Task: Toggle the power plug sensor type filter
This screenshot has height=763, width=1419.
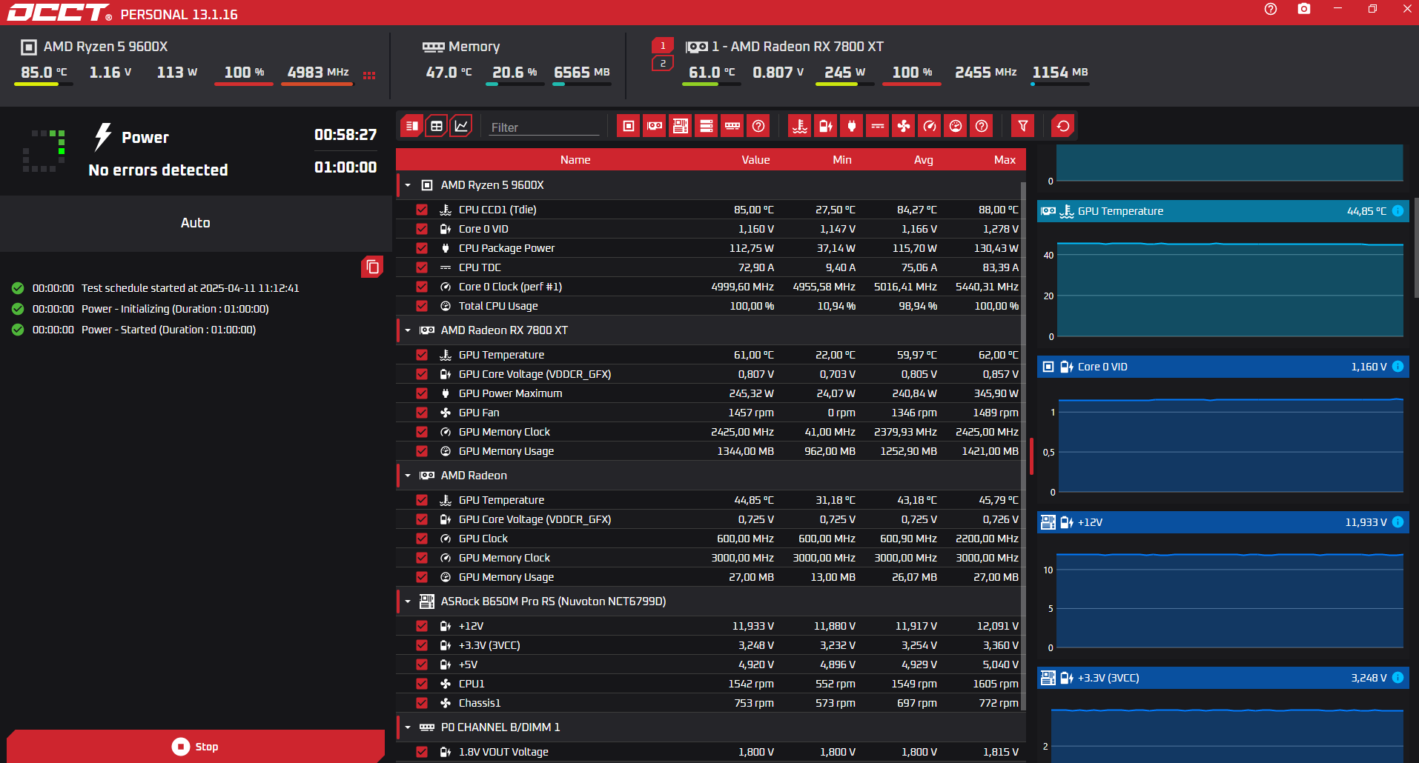Action: (852, 126)
